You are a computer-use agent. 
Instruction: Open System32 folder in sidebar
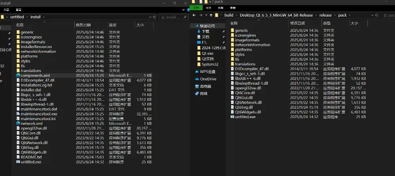tap(210, 64)
